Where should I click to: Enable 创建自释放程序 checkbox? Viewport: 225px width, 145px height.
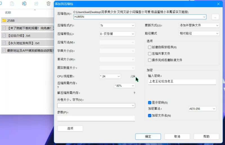coord(150,47)
